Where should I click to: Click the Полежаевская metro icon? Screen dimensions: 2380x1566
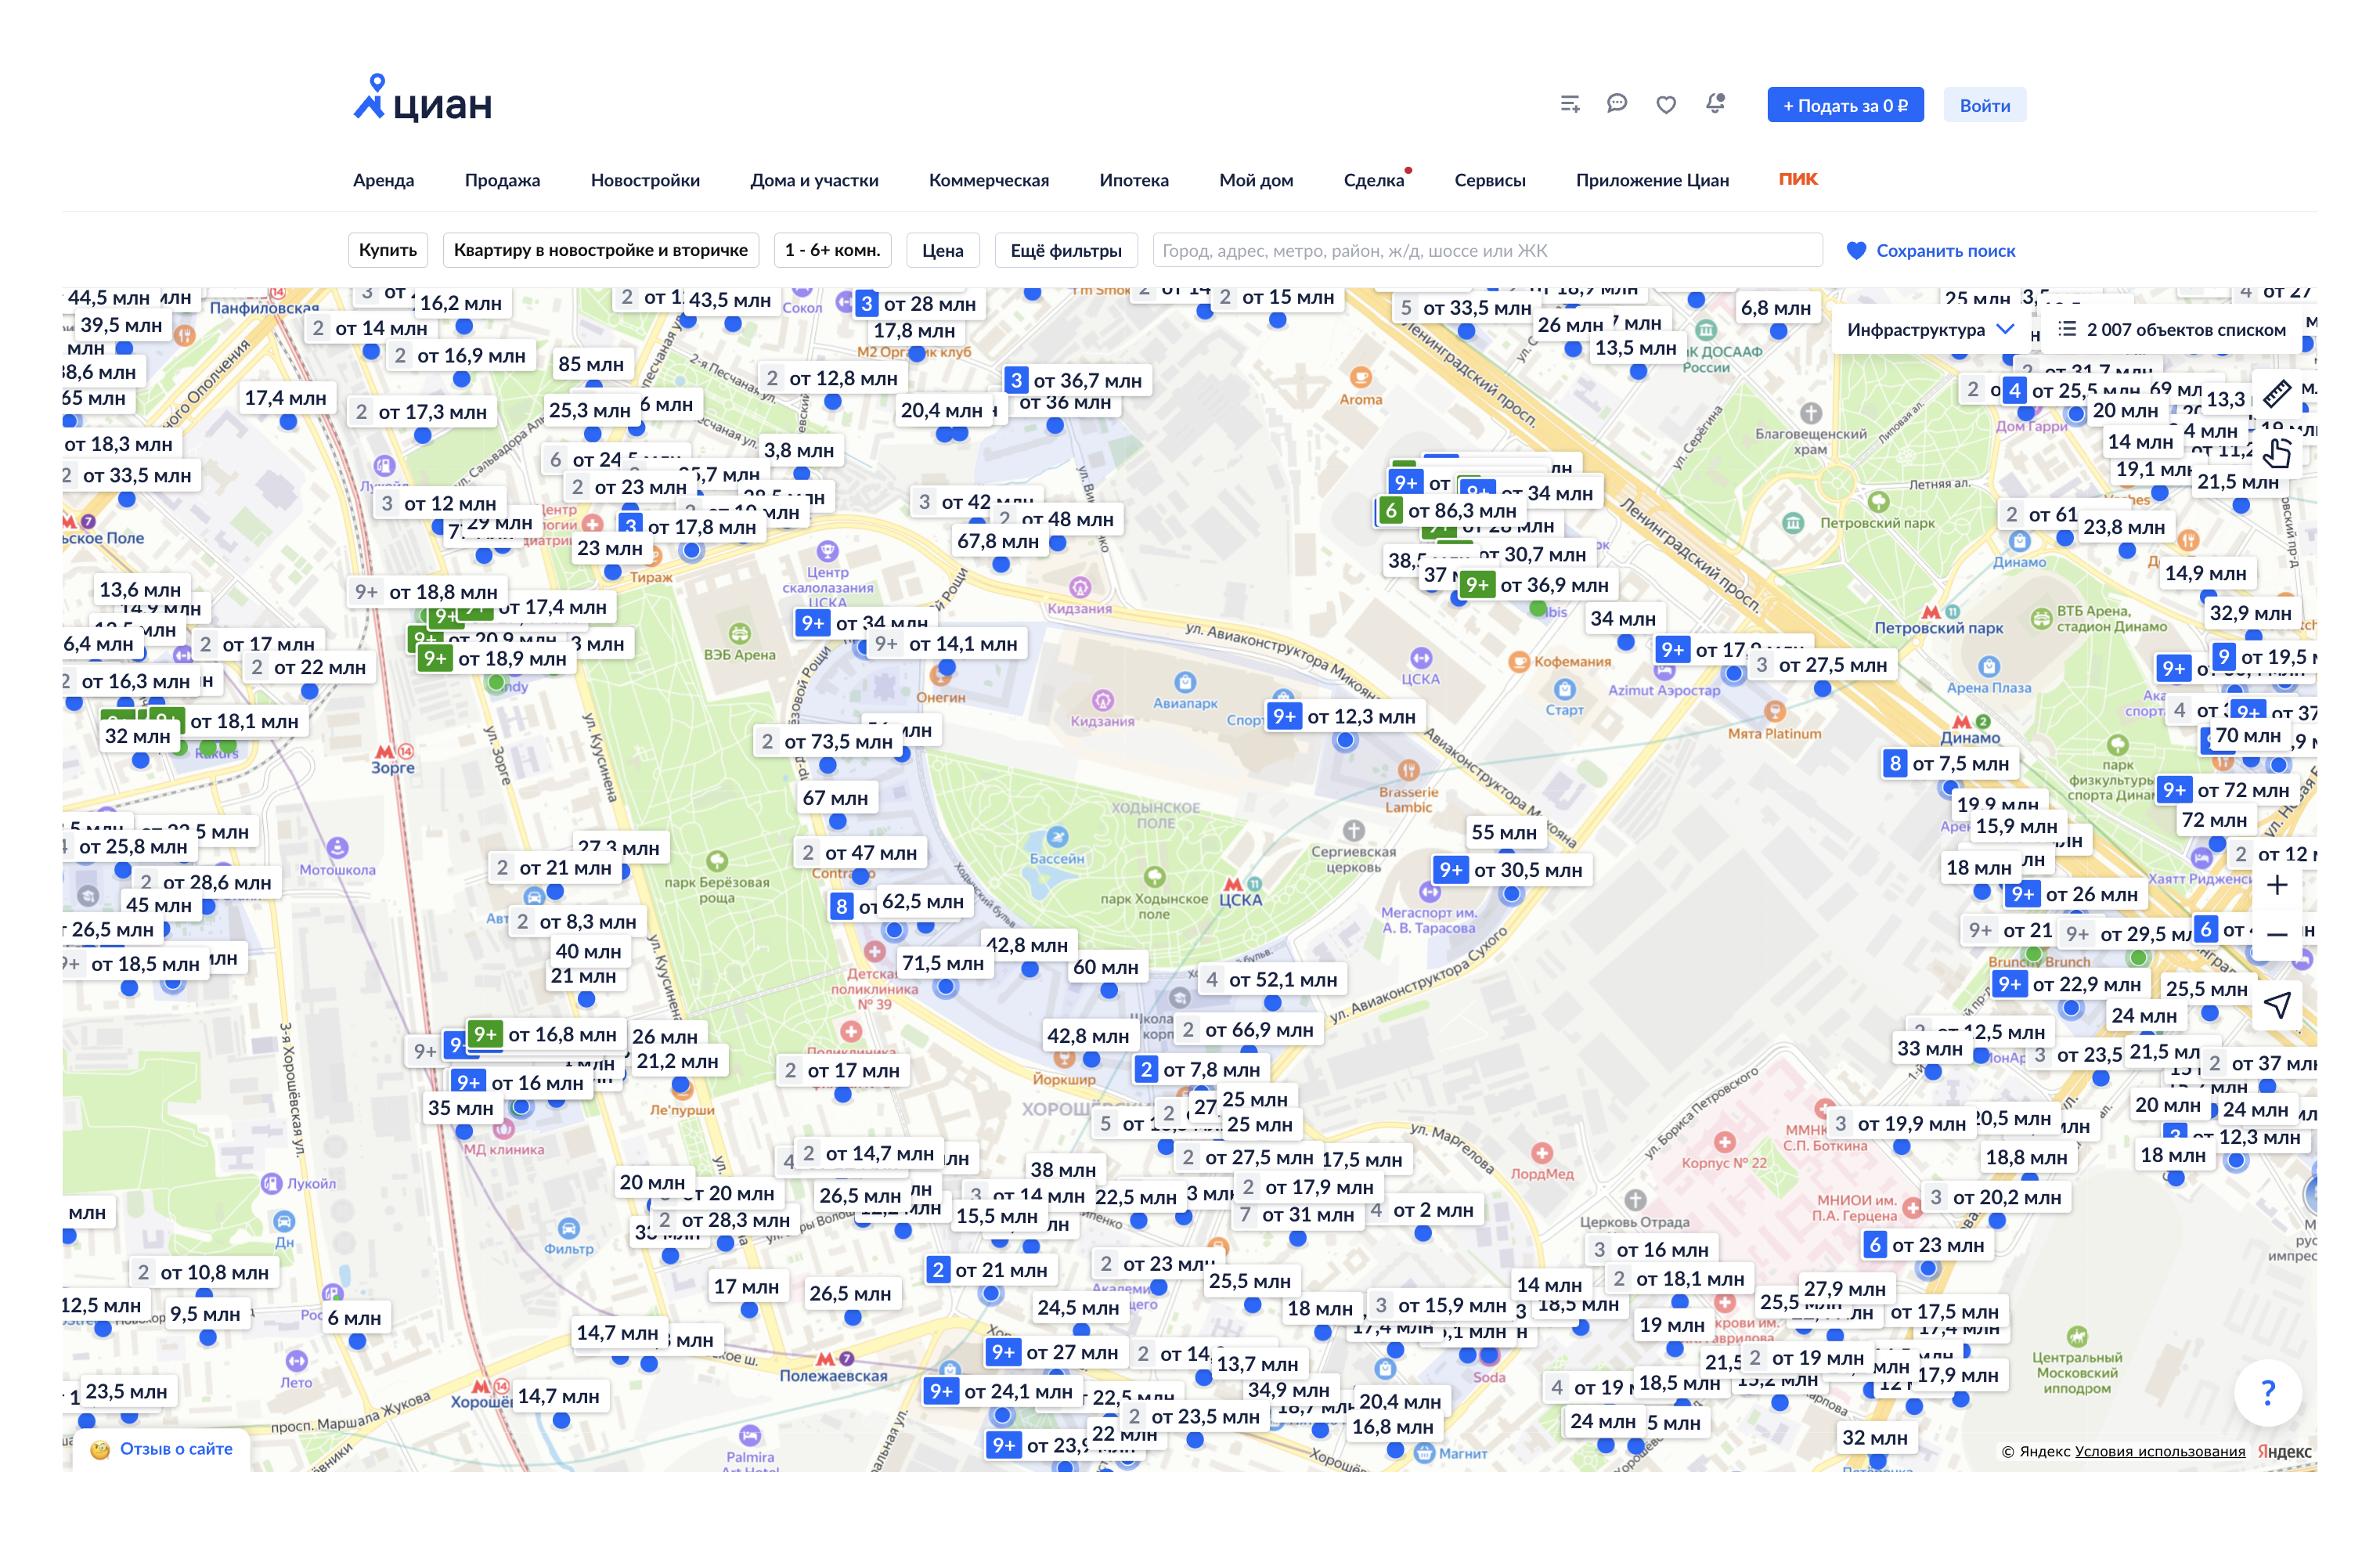833,1359
